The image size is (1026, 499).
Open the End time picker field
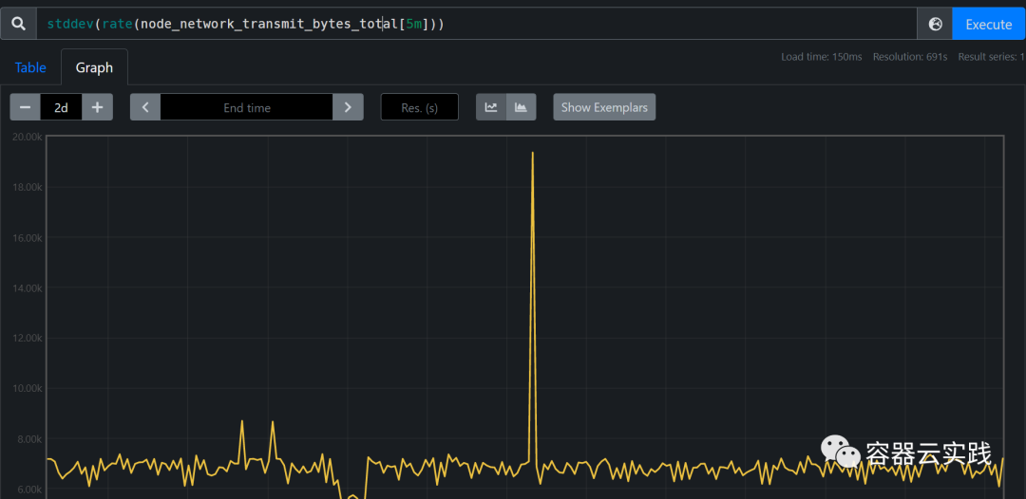[247, 107]
